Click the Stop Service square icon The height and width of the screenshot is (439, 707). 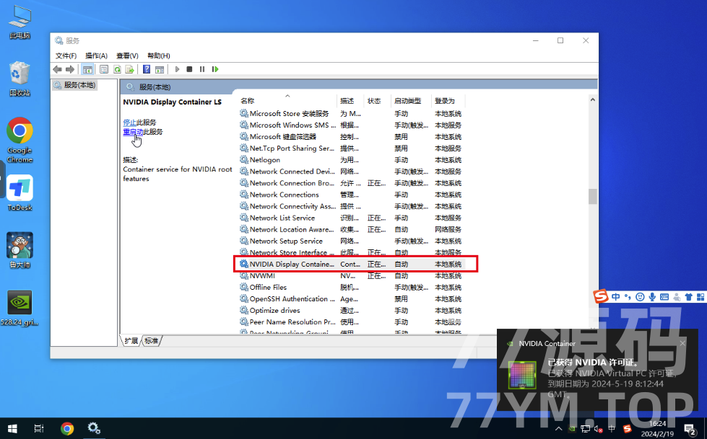coord(189,69)
